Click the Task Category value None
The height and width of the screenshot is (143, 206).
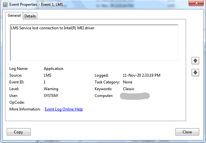click(x=127, y=82)
